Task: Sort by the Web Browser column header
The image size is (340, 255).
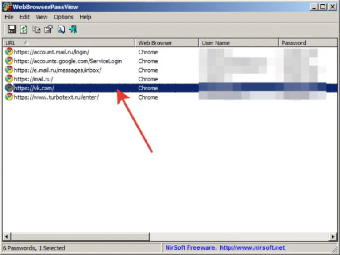Action: tap(167, 42)
